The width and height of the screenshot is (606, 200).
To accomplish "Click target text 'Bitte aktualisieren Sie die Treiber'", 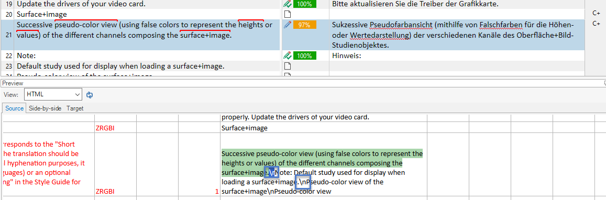I will (x=415, y=4).
